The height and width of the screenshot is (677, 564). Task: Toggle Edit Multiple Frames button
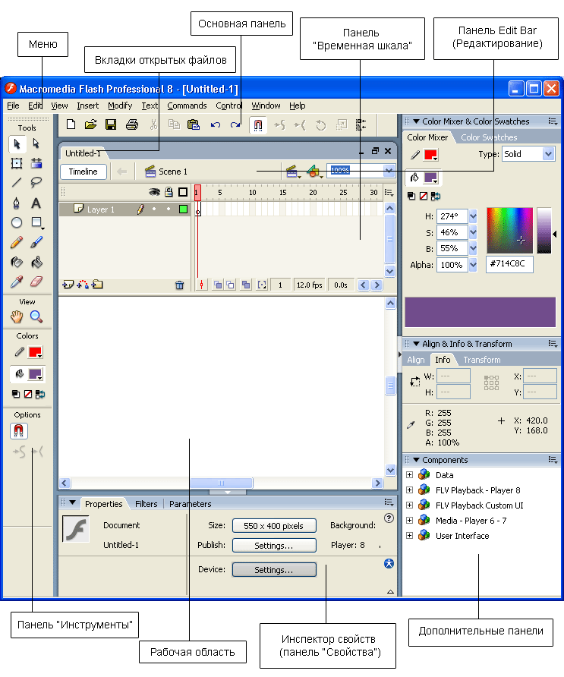pyautogui.click(x=246, y=285)
